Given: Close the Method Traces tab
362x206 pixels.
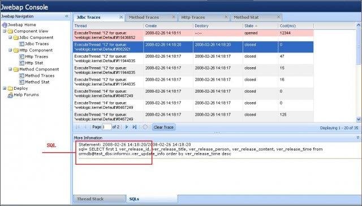Looking at the screenshot, I should [174, 17].
